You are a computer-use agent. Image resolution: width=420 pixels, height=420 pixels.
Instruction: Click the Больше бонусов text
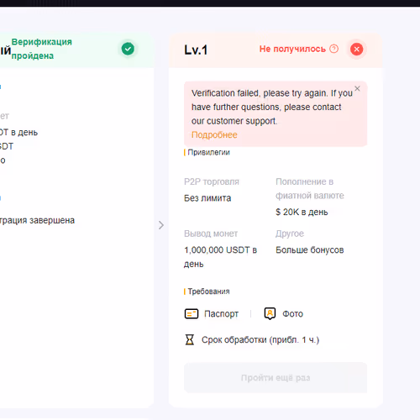(x=310, y=250)
